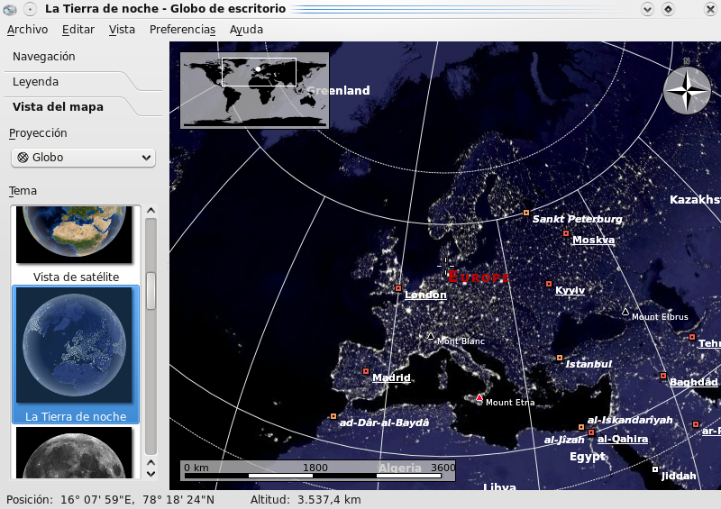
Task: Click the London city marker
Action: (398, 289)
